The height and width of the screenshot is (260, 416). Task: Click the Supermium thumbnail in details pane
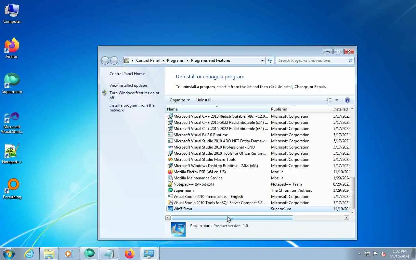pyautogui.click(x=178, y=229)
